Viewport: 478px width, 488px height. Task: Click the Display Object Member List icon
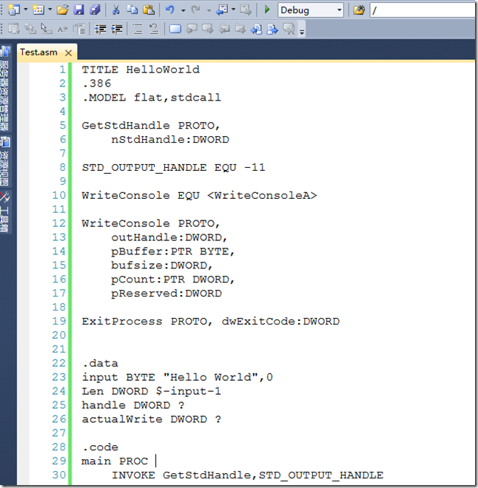(14, 29)
